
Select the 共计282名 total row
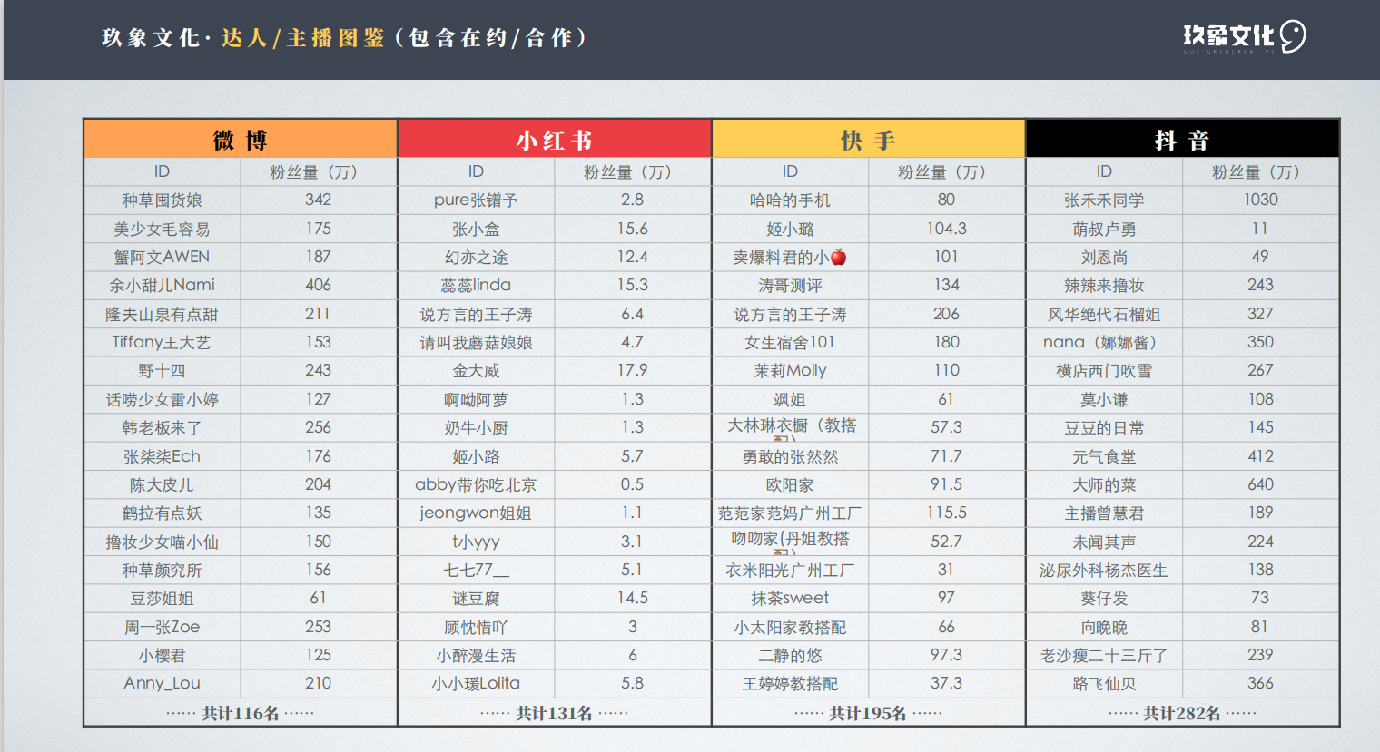(x=1181, y=713)
